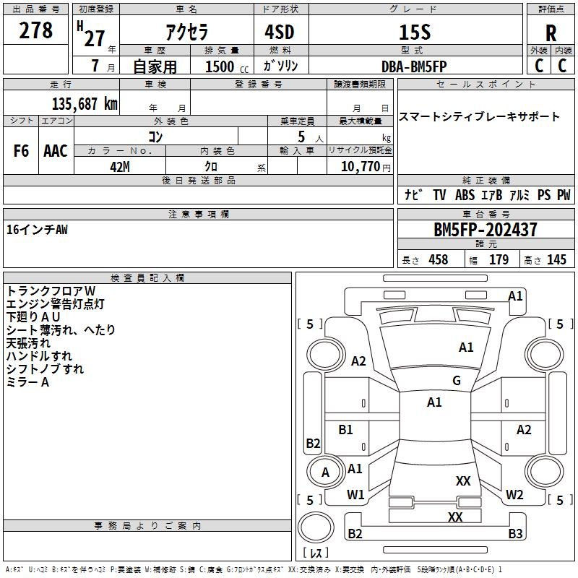578x578 pixels.
Task: Select the seating capacity 5 人
Action: (x=311, y=137)
